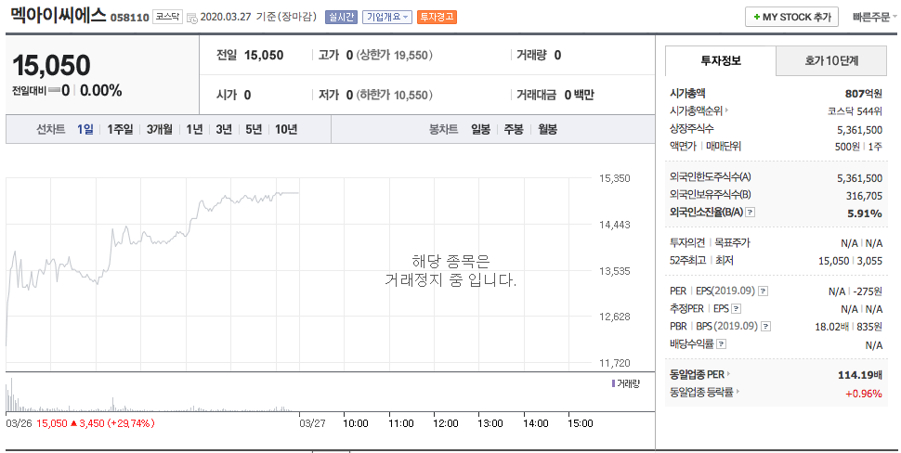Click help icon next to 배당수익률
The width and height of the screenshot is (901, 453).
[x=722, y=343]
